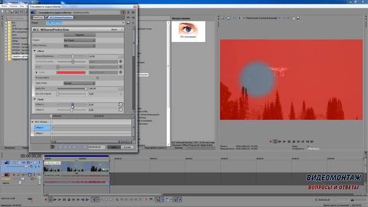The height and width of the screenshot is (207, 368).
Task: Toggle Preserve Alpha checkbox
Action: coord(97,78)
